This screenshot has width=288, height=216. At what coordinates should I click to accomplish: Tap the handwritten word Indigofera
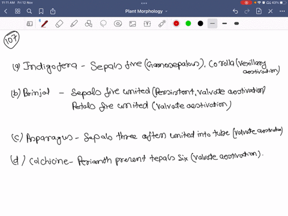pyautogui.click(x=50, y=66)
